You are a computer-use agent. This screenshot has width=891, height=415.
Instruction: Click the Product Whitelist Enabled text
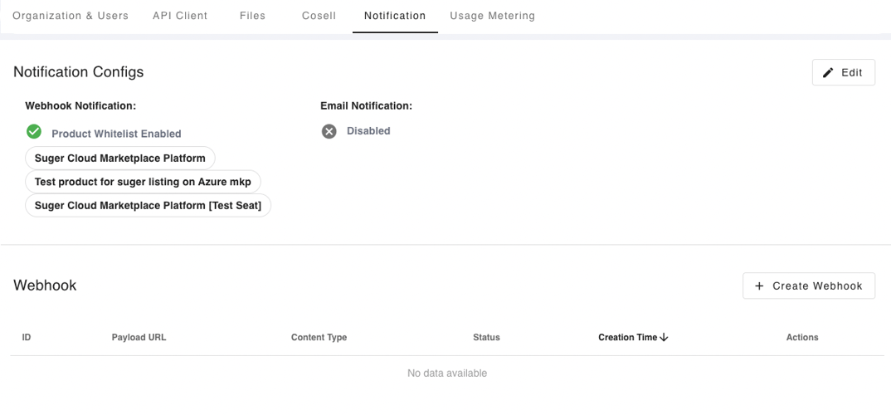(x=116, y=134)
